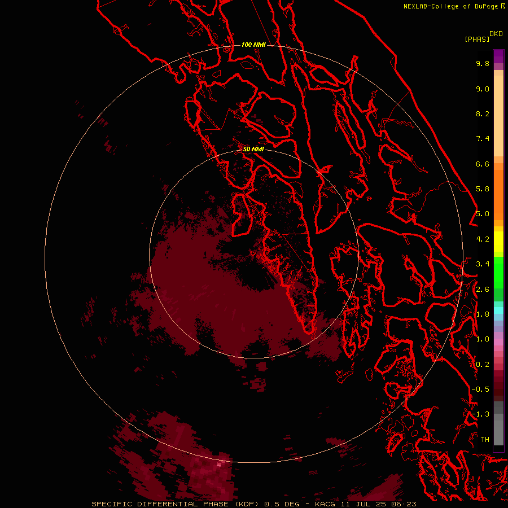Click the 2.6 scale label

coord(483,290)
